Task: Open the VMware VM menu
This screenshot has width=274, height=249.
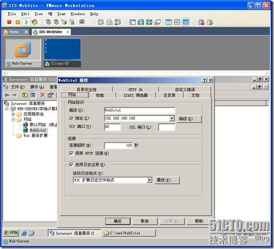Action: pos(50,14)
